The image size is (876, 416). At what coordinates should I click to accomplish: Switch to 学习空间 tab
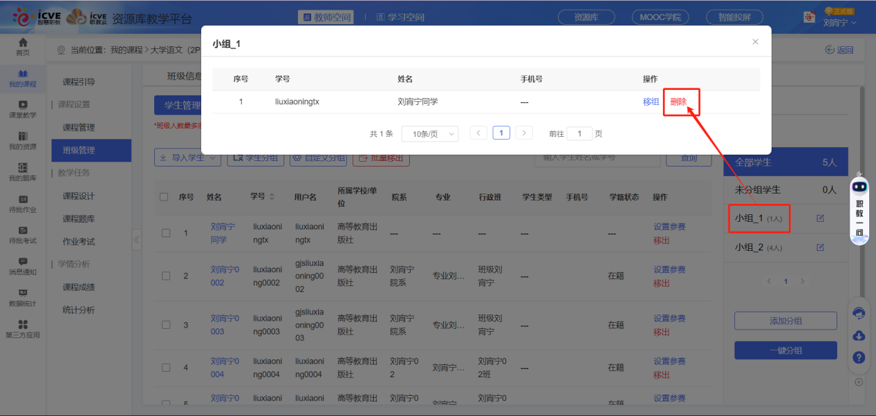(400, 17)
